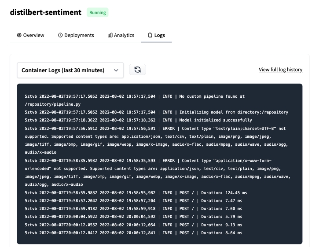Refresh the container logs
323x247 pixels.
(x=137, y=70)
